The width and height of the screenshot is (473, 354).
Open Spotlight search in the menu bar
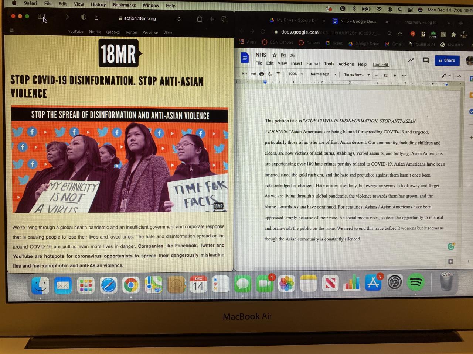[x=400, y=10]
